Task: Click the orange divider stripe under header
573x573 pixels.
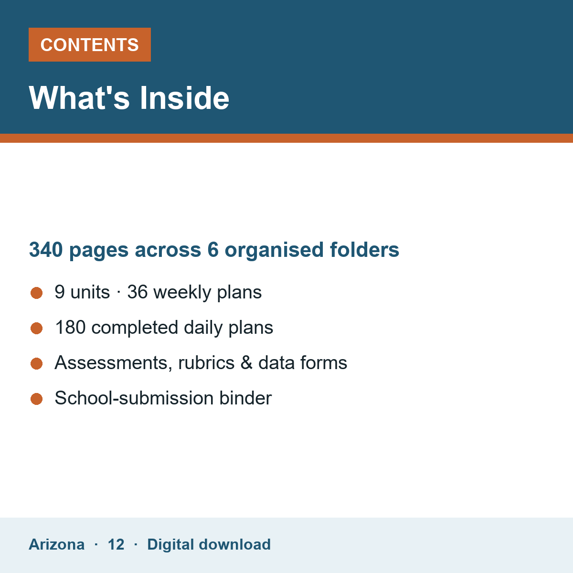Action: coord(286,138)
